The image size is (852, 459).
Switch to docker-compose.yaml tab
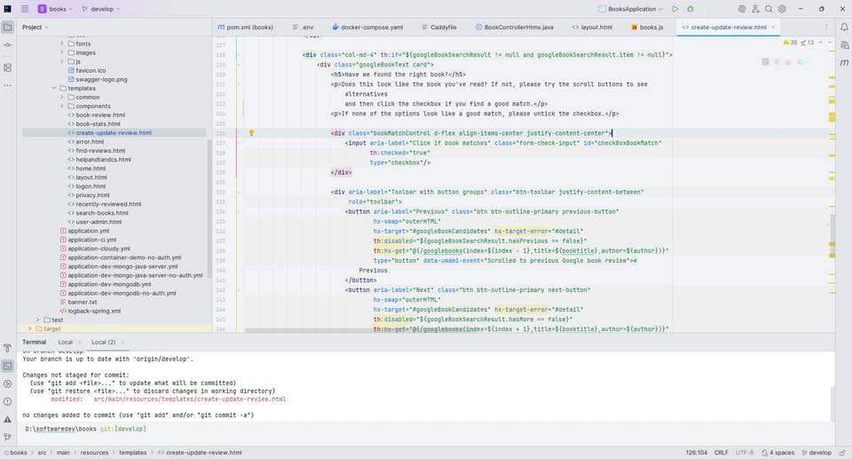tap(367, 28)
